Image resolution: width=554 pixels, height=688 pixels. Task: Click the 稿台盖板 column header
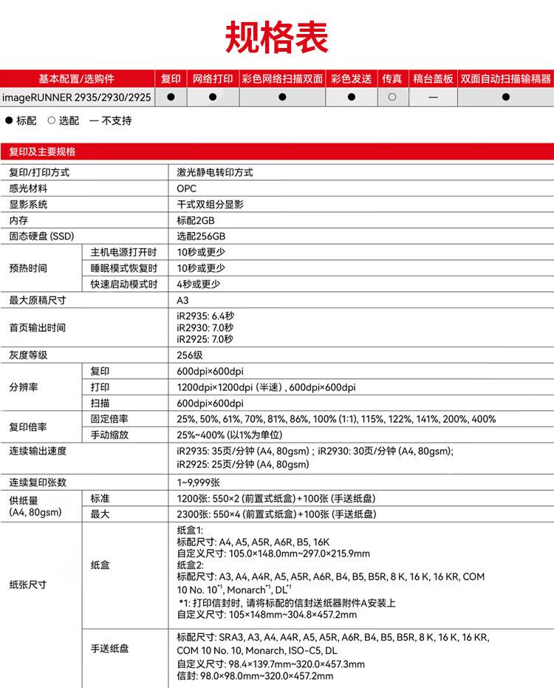[x=433, y=78]
